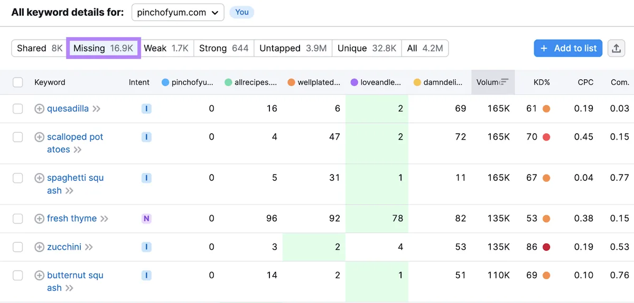Click the Add to list button
The width and height of the screenshot is (634, 303).
[x=568, y=48]
